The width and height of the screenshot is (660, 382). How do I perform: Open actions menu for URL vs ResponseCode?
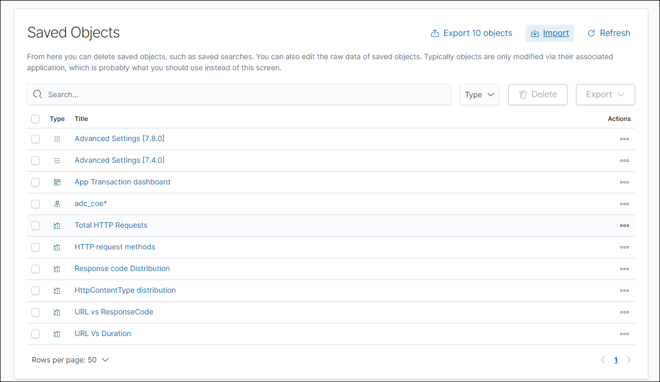pyautogui.click(x=624, y=312)
